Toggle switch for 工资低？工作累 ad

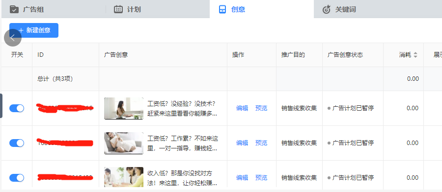(x=17, y=143)
